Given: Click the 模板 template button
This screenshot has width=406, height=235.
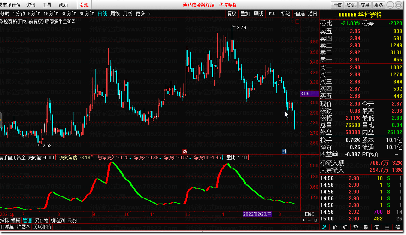Looking at the screenshot, I should click(15, 220).
